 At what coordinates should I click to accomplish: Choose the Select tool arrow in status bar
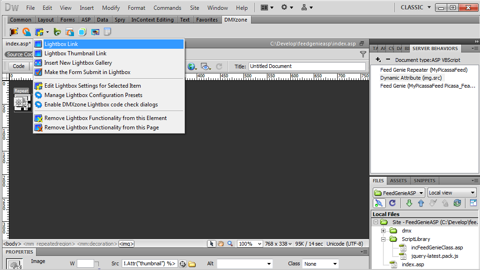click(211, 244)
